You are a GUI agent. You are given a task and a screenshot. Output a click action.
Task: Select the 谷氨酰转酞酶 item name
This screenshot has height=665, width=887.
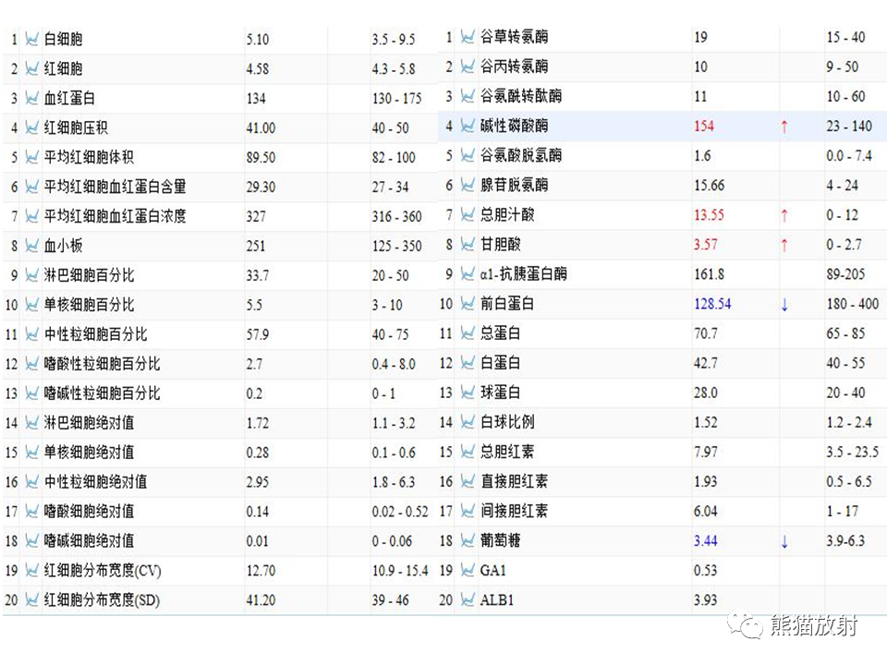coord(520,96)
